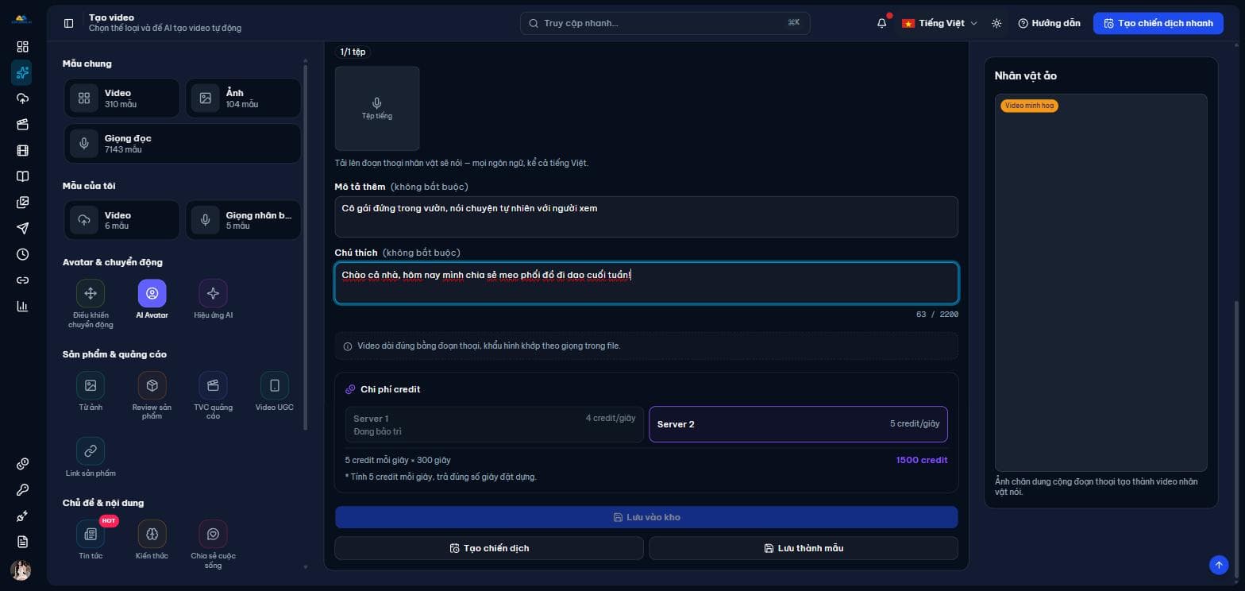Open the film strip icon in left rail
The image size is (1245, 591).
tap(22, 150)
